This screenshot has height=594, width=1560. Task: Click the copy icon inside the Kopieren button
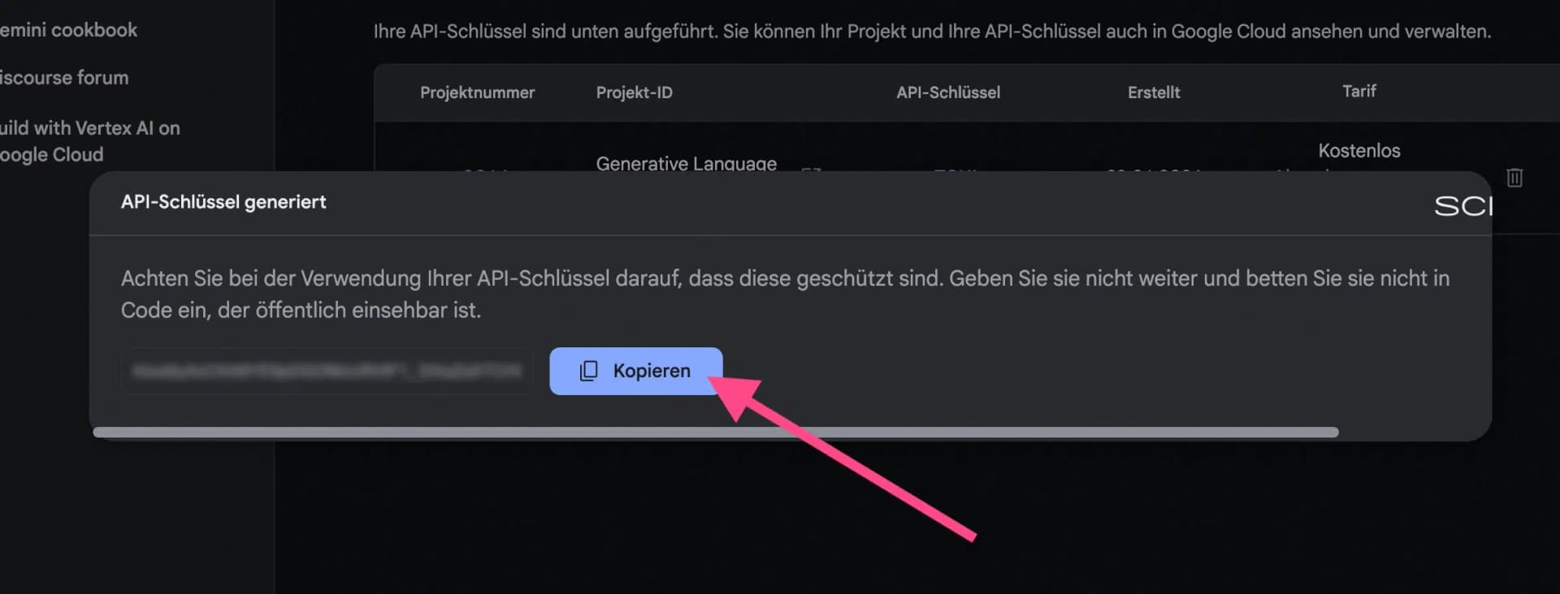coord(587,371)
